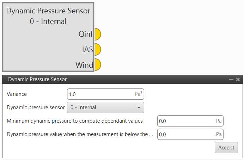Click the dialog title bar text

click(37, 80)
